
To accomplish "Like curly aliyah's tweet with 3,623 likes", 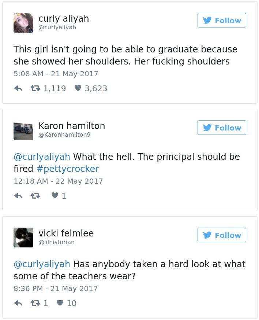I will (x=78, y=88).
